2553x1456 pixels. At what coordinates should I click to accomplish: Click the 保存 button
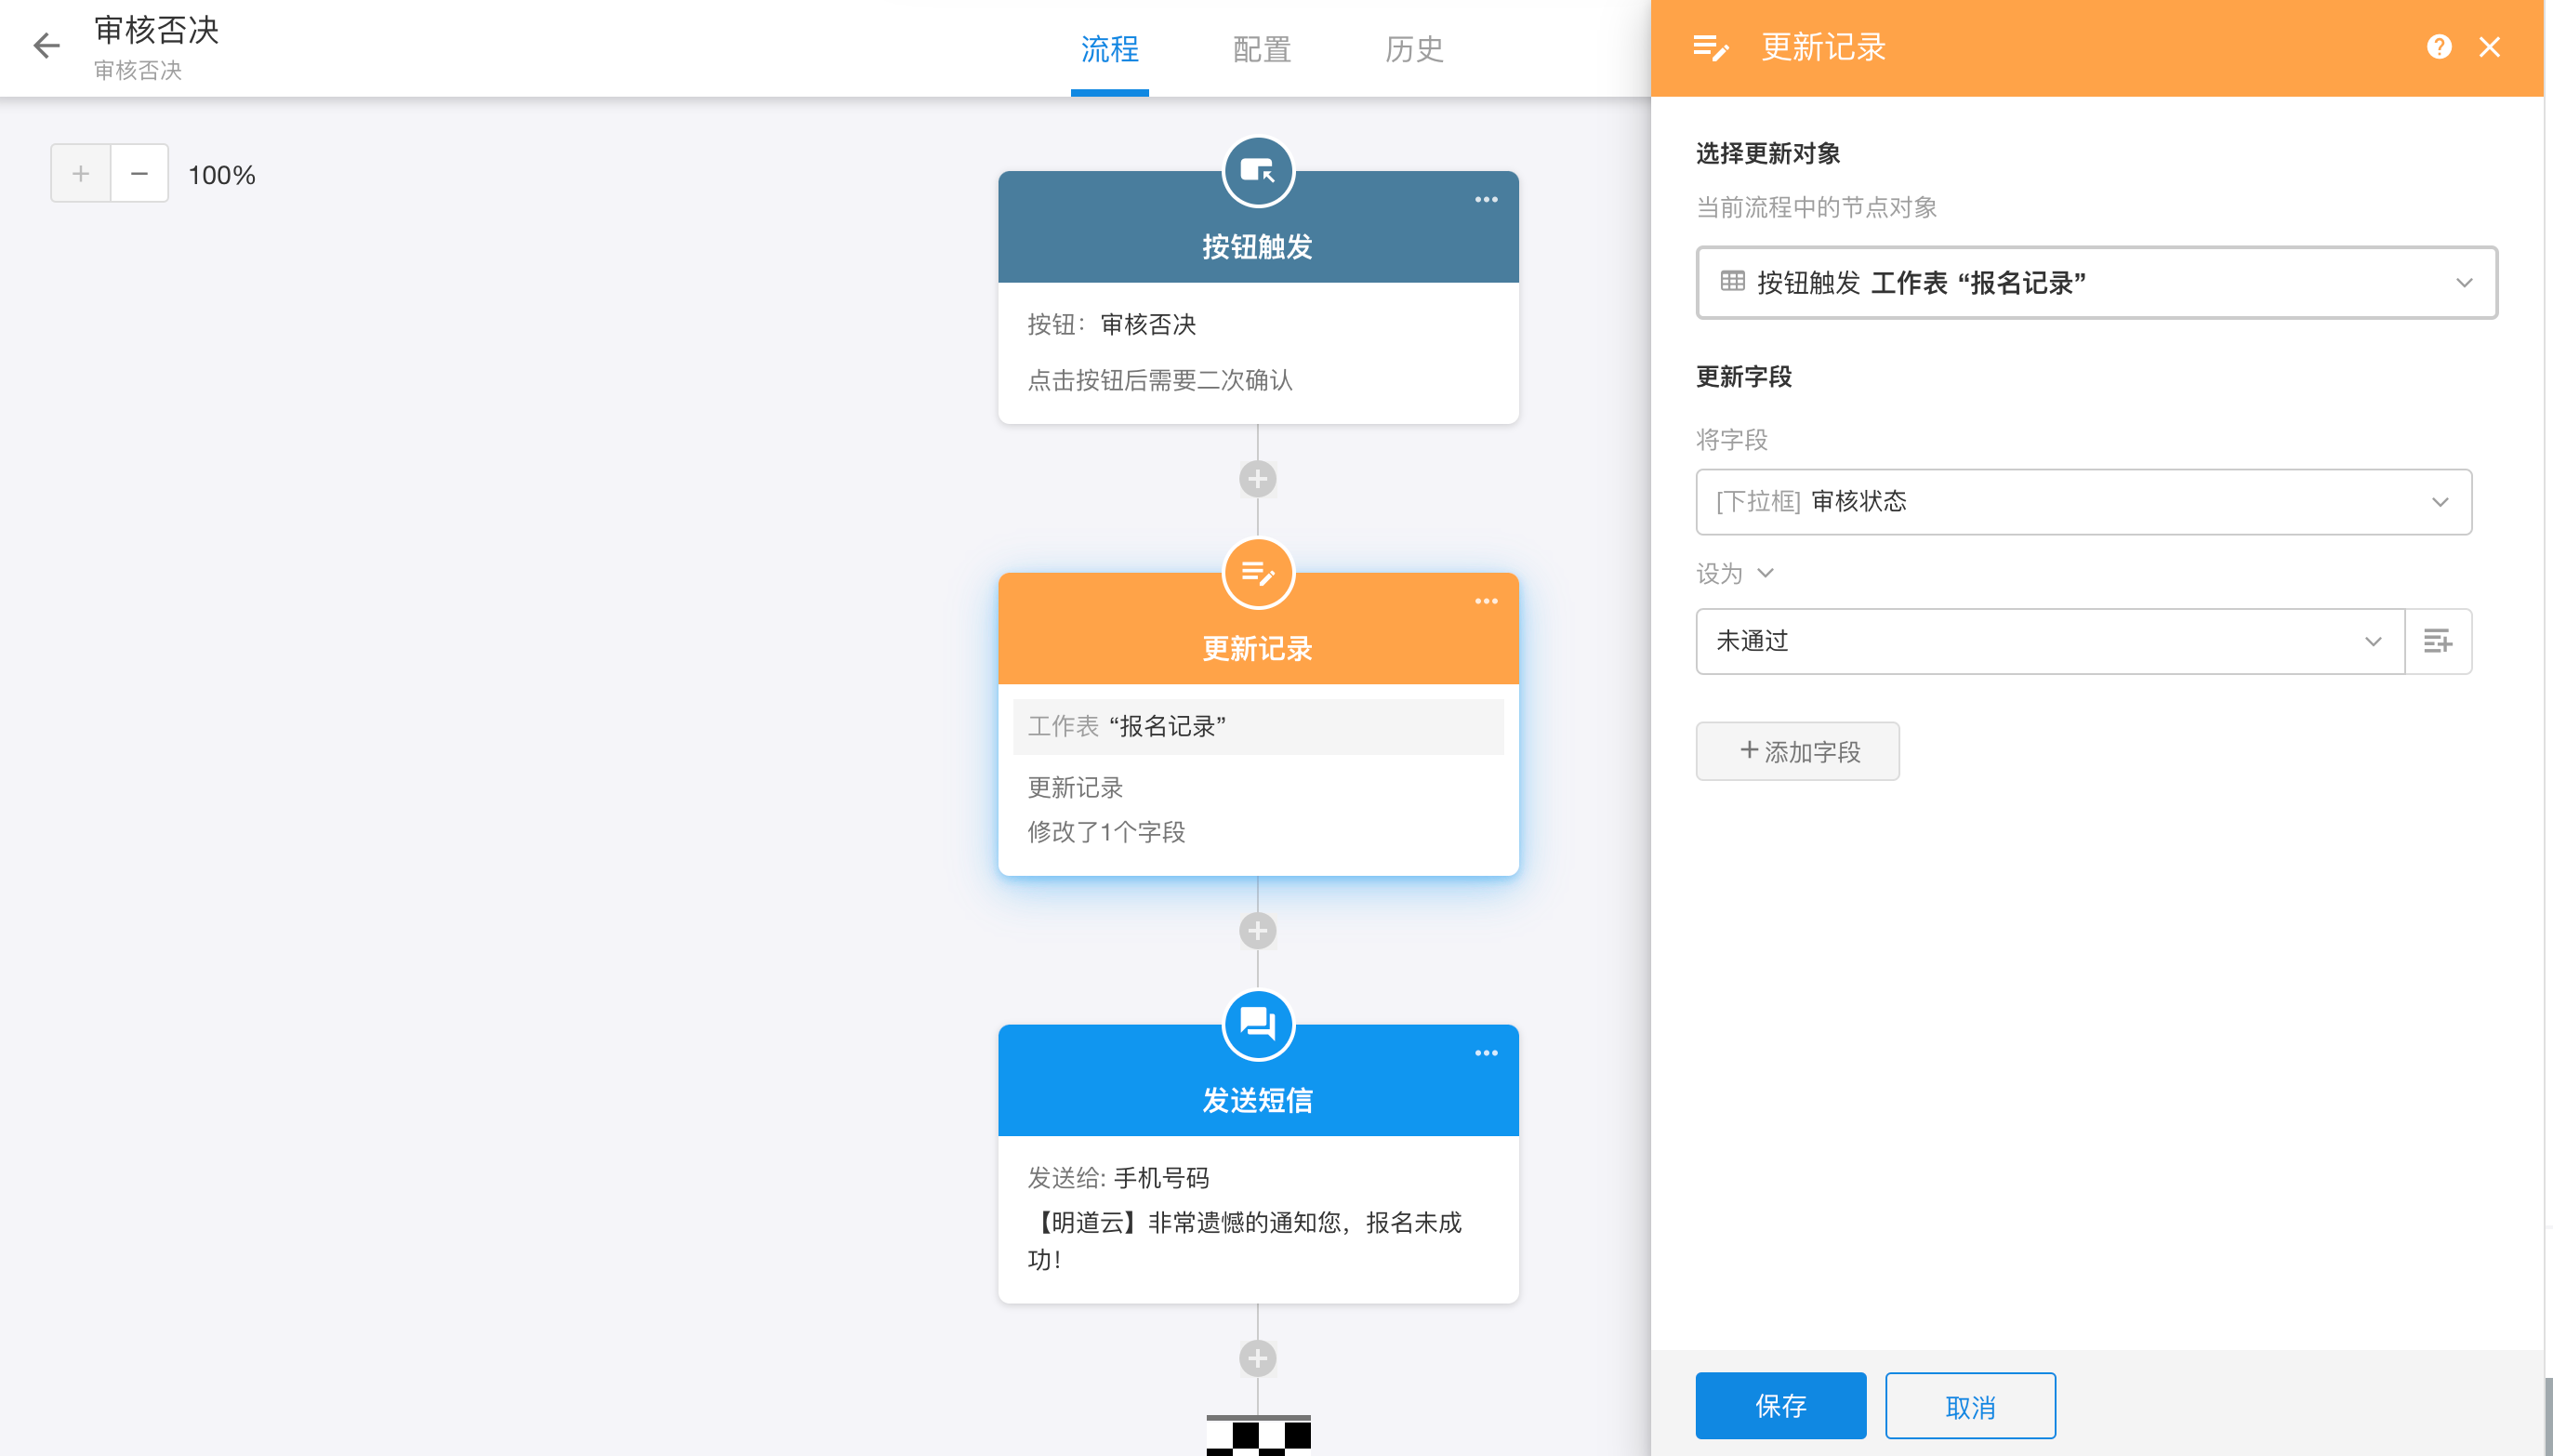[x=1780, y=1405]
